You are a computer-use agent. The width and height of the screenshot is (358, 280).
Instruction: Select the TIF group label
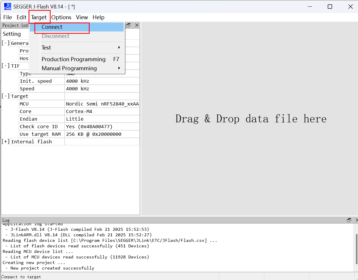click(15, 66)
